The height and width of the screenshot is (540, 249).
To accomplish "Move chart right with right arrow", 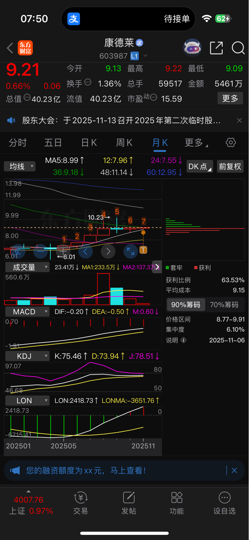I will coord(108,251).
